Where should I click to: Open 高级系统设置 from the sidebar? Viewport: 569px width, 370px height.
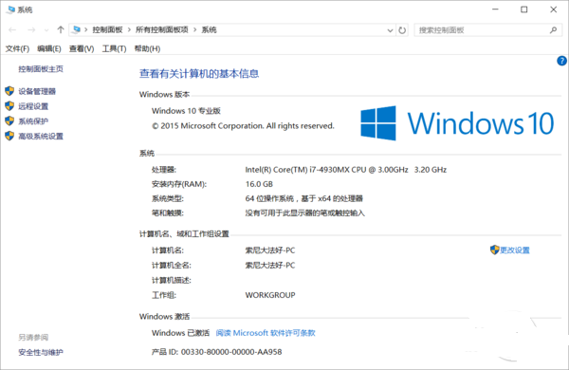(x=41, y=137)
